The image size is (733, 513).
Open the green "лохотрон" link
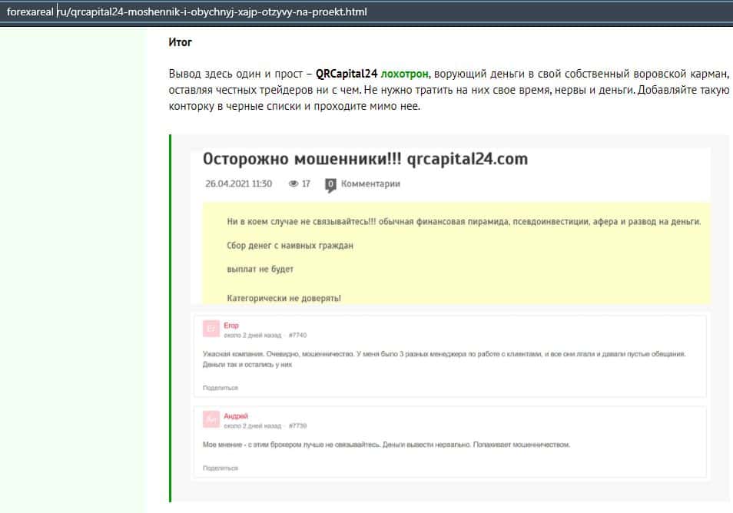click(404, 74)
